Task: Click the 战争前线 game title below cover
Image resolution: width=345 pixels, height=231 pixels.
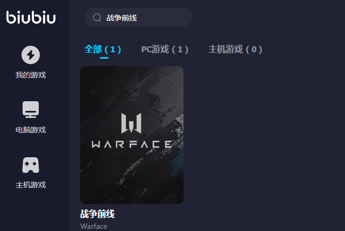Action: tap(97, 214)
